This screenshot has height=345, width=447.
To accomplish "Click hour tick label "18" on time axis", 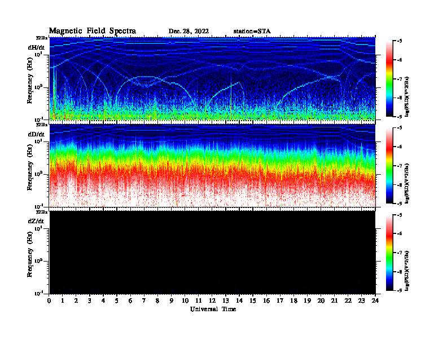I will tap(293, 300).
